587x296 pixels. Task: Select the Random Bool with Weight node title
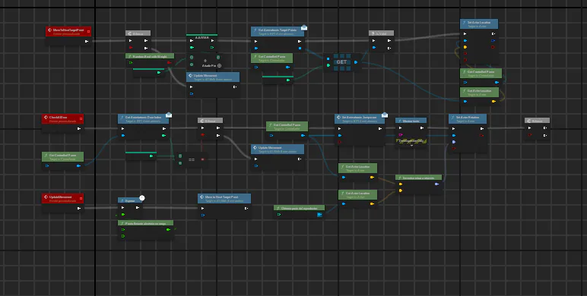[150, 56]
